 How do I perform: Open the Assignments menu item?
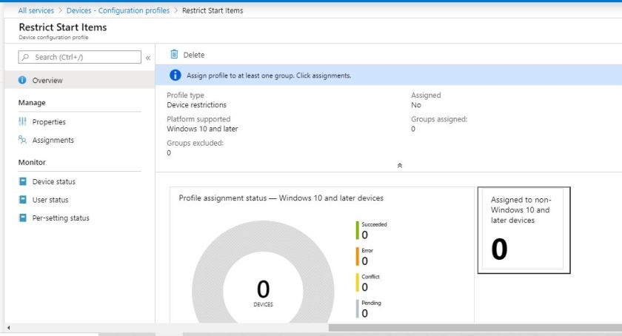53,140
